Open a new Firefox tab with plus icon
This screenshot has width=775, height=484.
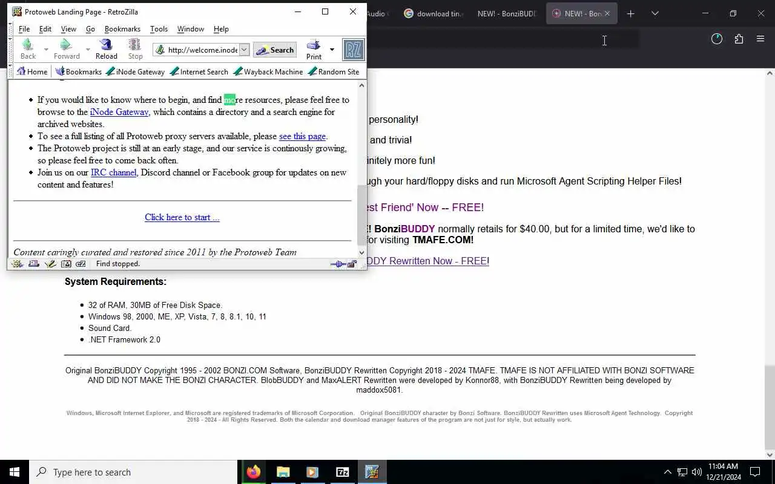coord(630,13)
